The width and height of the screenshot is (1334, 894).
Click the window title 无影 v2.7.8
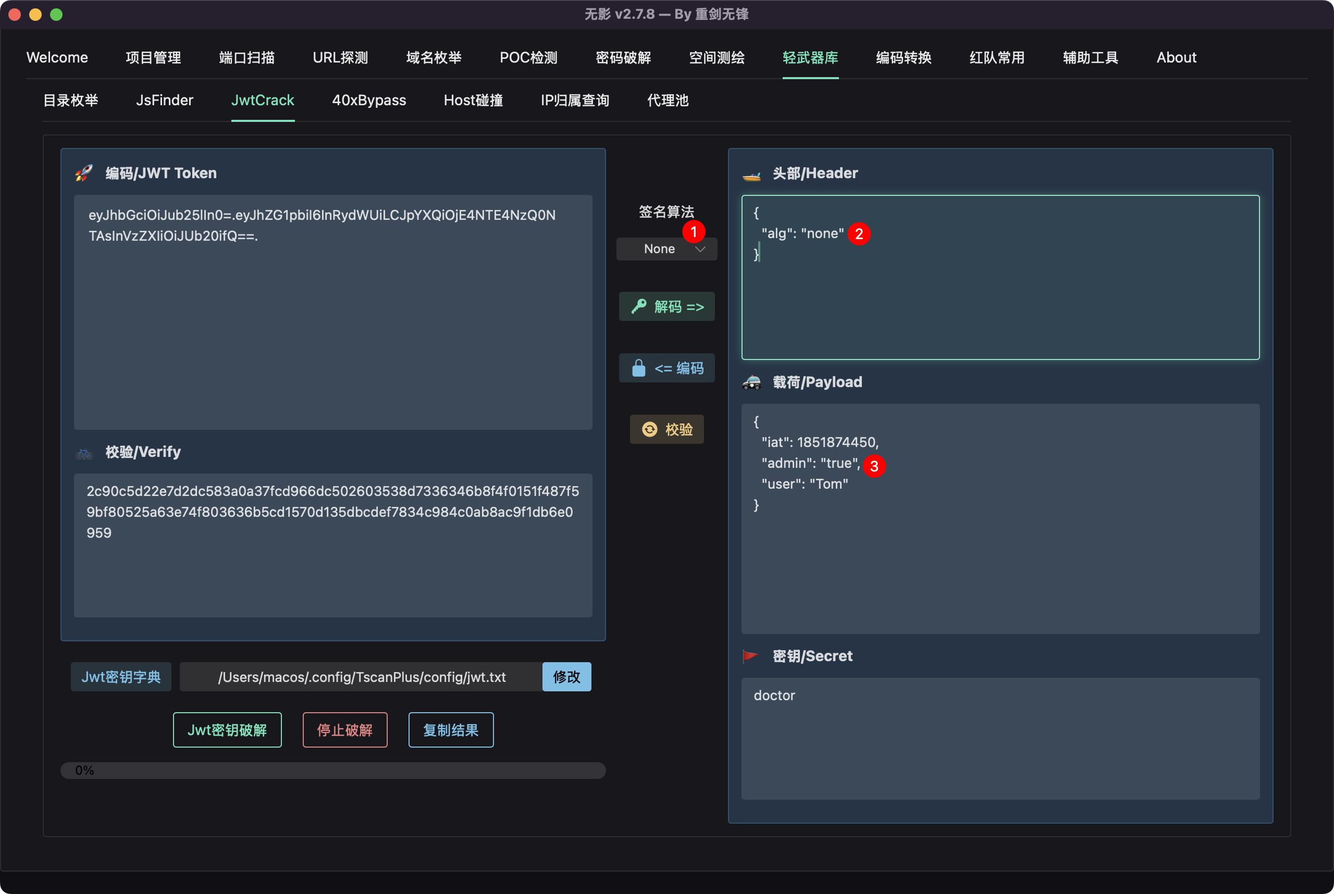click(x=666, y=14)
